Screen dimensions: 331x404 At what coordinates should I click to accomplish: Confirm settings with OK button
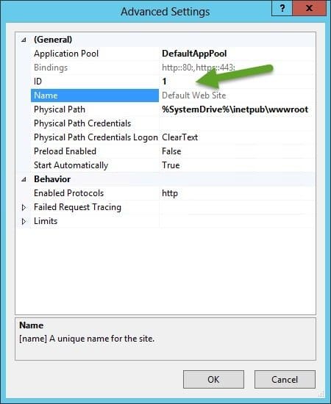213,379
